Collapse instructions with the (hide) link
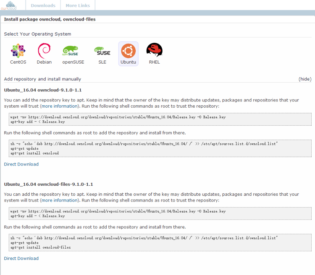 [305, 79]
